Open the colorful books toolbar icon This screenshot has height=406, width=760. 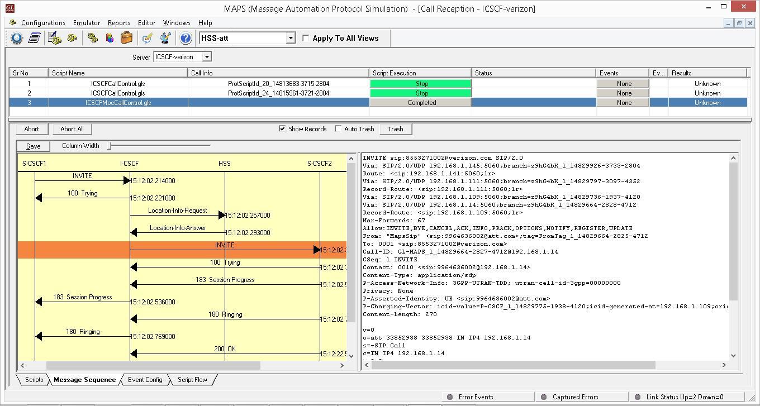pyautogui.click(x=110, y=38)
